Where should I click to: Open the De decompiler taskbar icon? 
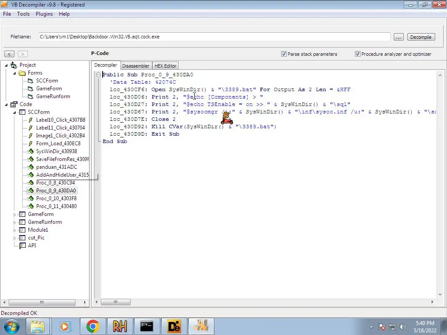click(174, 326)
